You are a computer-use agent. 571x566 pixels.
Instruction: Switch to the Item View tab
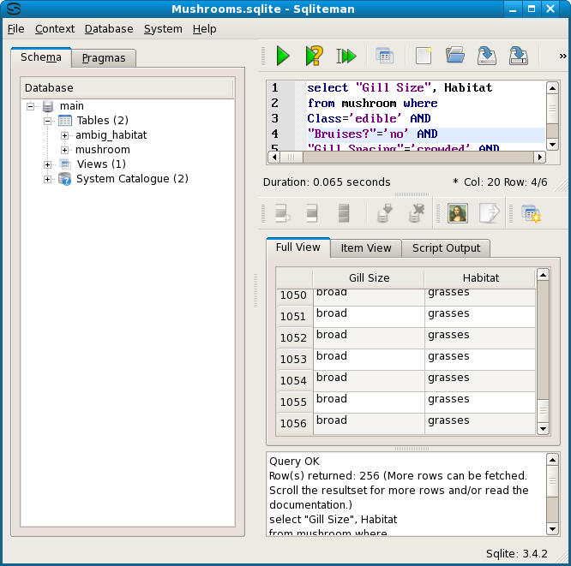pos(366,248)
